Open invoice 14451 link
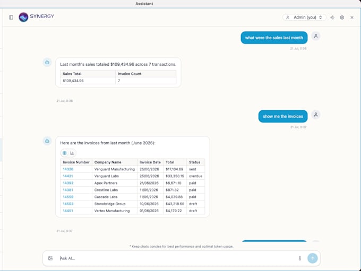Viewport: 361px width, 271px height. pyautogui.click(x=68, y=211)
